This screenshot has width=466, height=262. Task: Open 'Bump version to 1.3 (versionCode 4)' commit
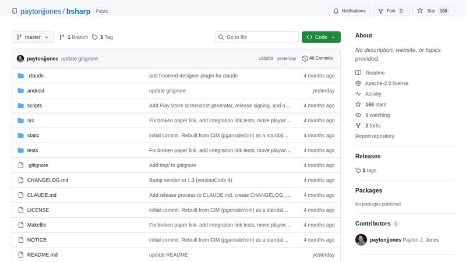190,180
